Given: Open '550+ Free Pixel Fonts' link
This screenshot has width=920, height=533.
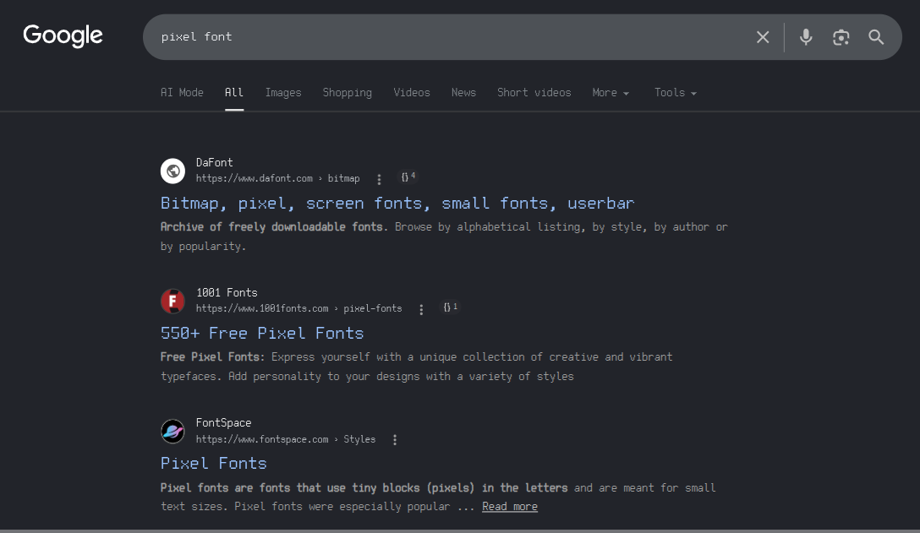Looking at the screenshot, I should (261, 333).
